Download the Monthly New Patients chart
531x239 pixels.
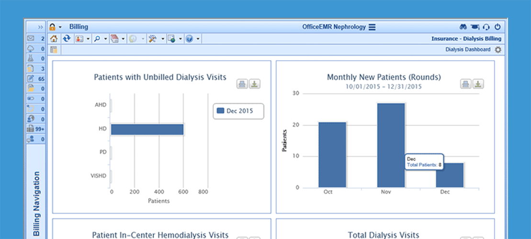[x=478, y=84]
